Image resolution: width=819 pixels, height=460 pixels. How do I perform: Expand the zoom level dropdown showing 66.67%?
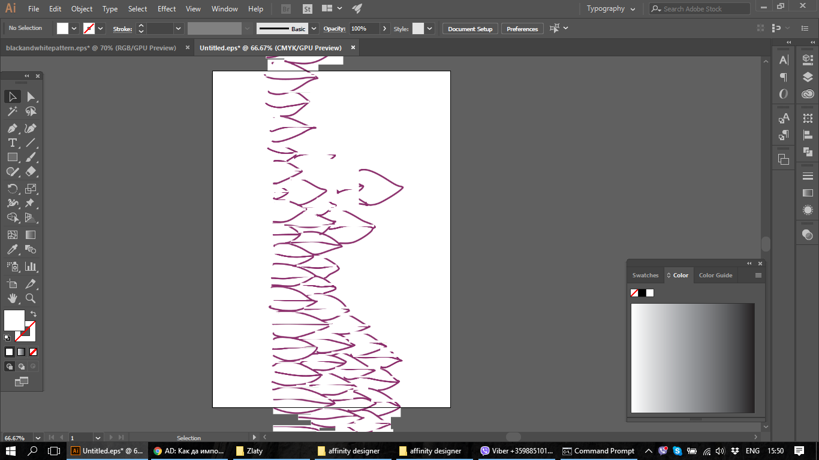[38, 437]
